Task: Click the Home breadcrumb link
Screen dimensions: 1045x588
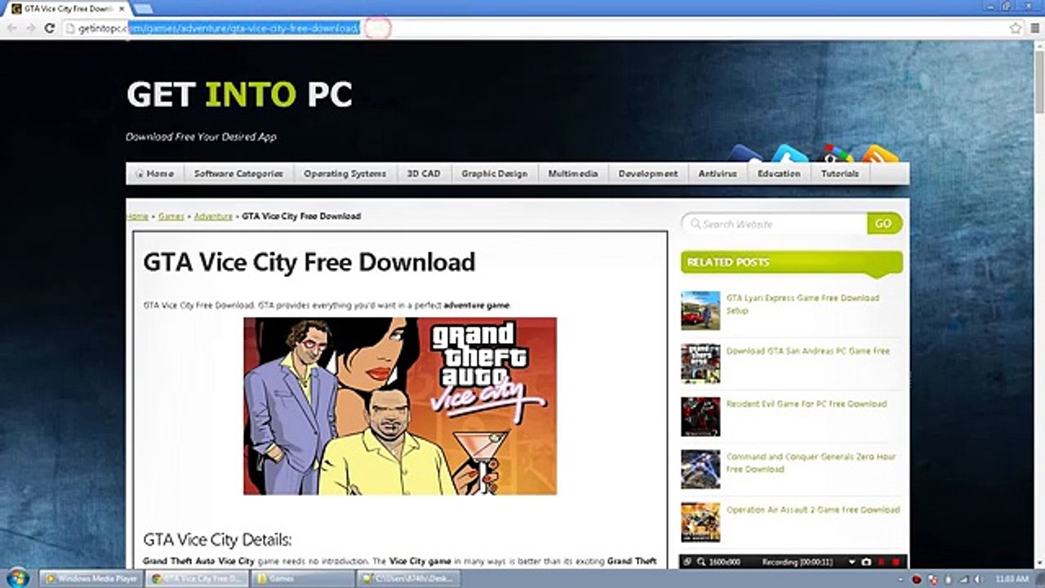Action: coord(137,216)
